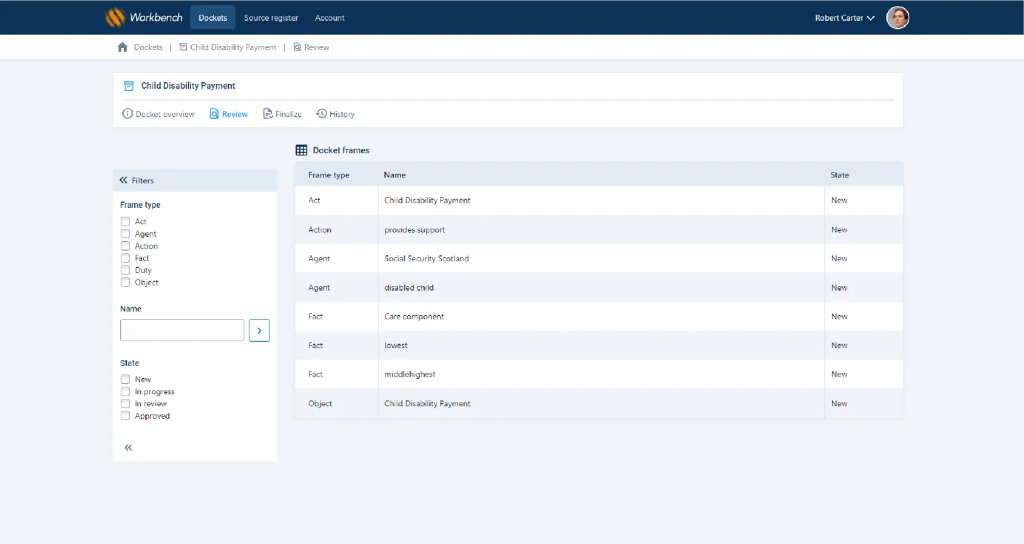Check the Approved state filter

coord(125,415)
